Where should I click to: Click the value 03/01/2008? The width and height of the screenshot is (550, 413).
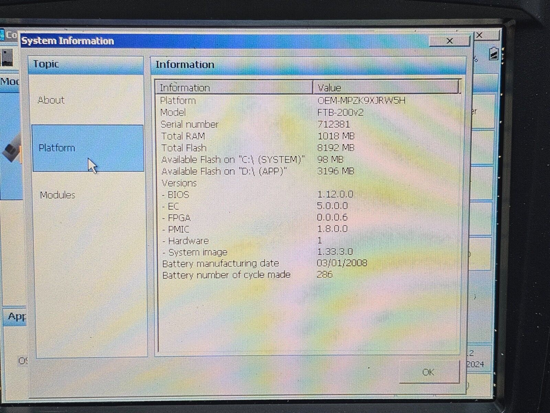342,263
